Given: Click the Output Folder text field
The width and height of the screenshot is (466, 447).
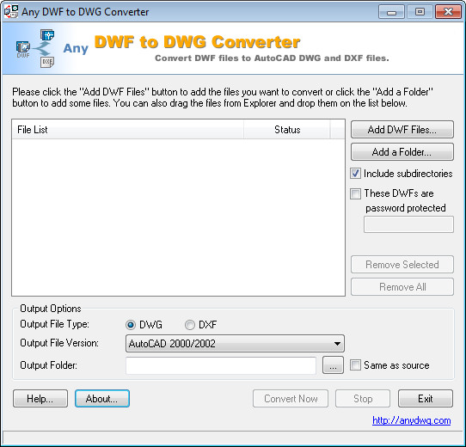Looking at the screenshot, I should pos(221,365).
